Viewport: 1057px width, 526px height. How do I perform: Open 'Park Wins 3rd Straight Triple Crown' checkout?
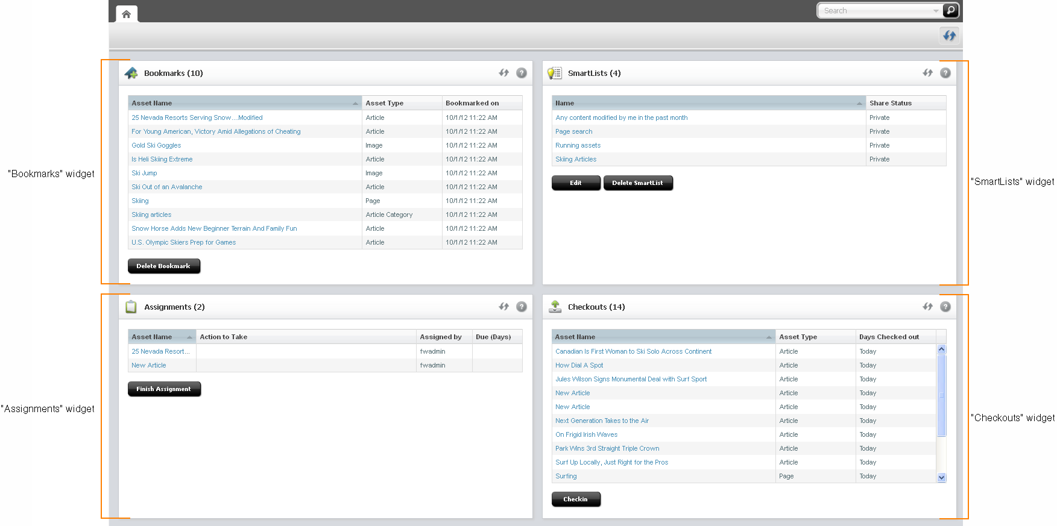coord(607,448)
